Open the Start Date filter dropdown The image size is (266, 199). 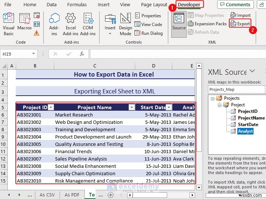pyautogui.click(x=169, y=107)
